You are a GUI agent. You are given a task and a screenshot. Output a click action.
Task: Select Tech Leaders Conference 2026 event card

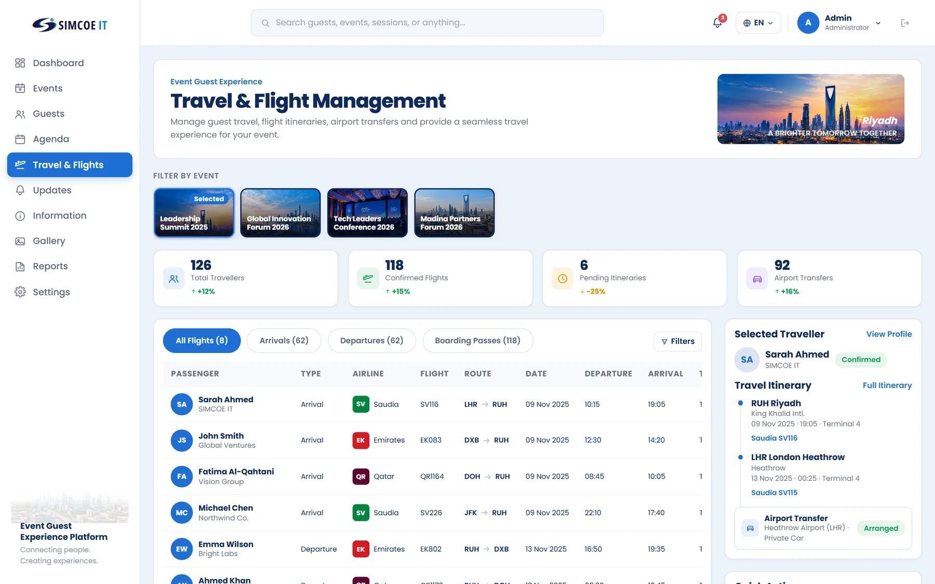click(367, 213)
